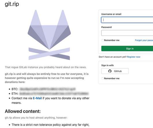Focus the Username or email field
153x128 pixels.
(x=127, y=20)
